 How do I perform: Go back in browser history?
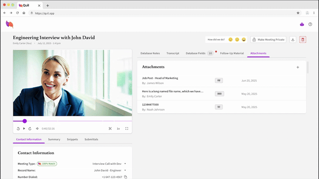pos(5,13)
